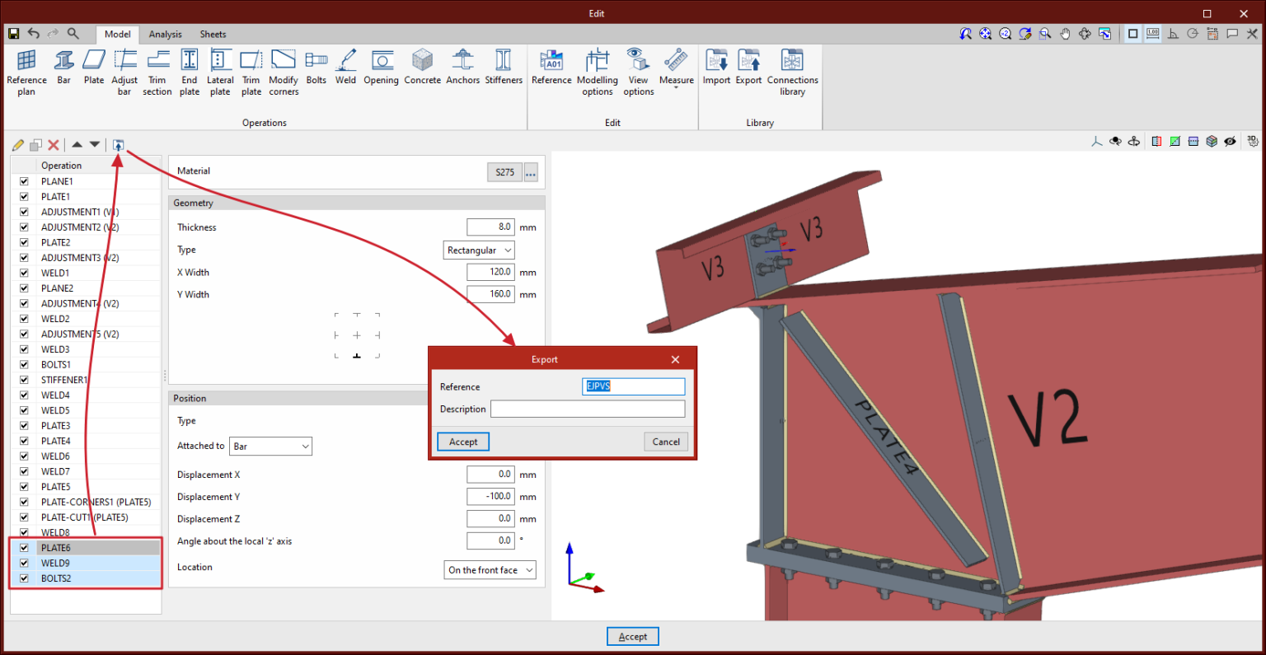Toggle the hide-elements eye icon in 3D view
This screenshot has width=1266, height=655.
coord(1230,142)
